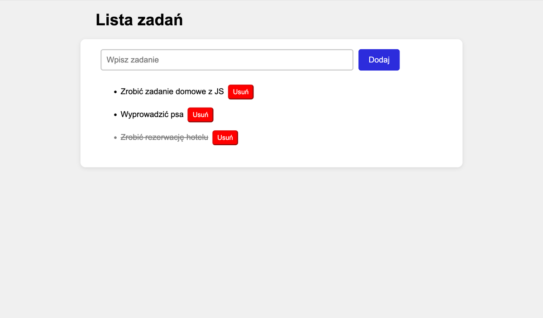Click the Usuń button next to 'Wyprowadzić psa'

tap(200, 114)
